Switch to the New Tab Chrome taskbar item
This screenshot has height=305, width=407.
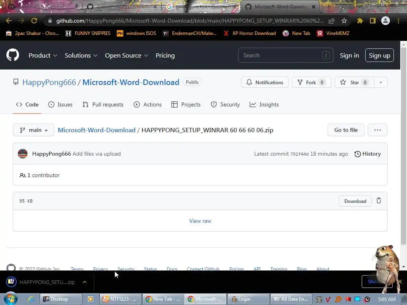point(163,299)
